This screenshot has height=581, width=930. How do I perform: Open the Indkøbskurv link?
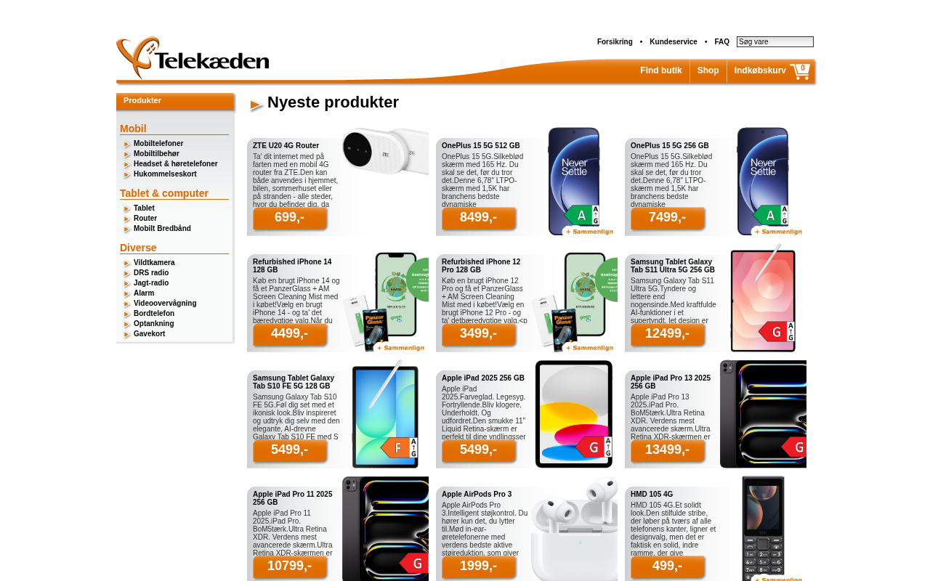click(760, 70)
